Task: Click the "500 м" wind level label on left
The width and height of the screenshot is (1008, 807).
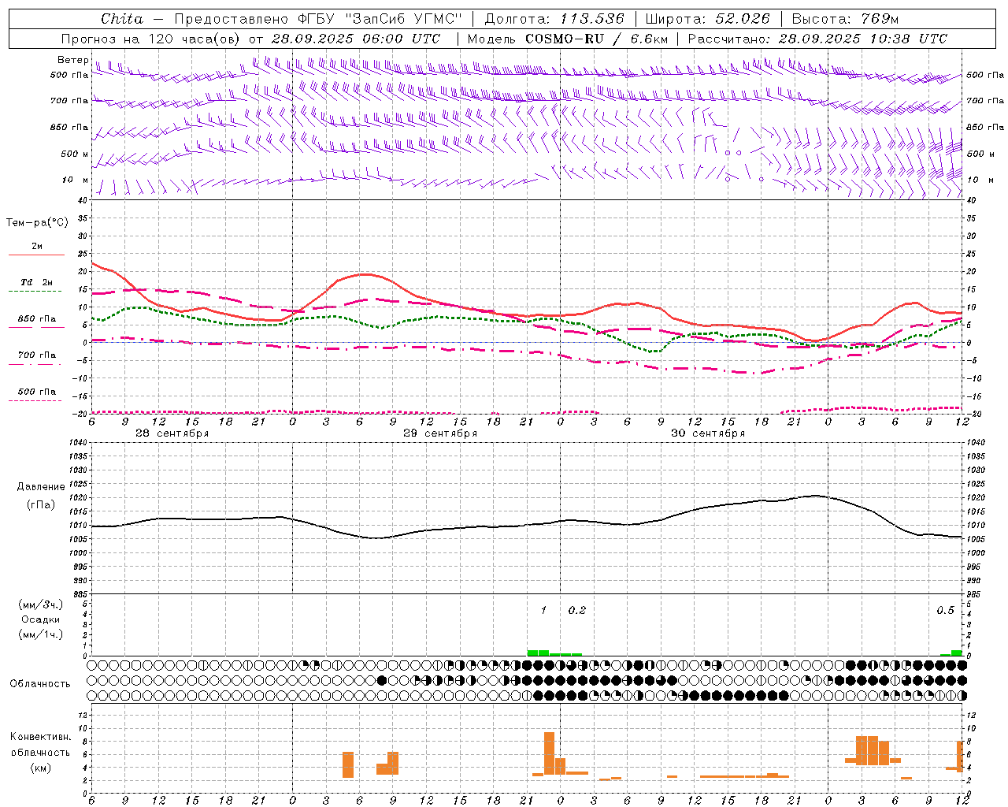Action: 75,154
